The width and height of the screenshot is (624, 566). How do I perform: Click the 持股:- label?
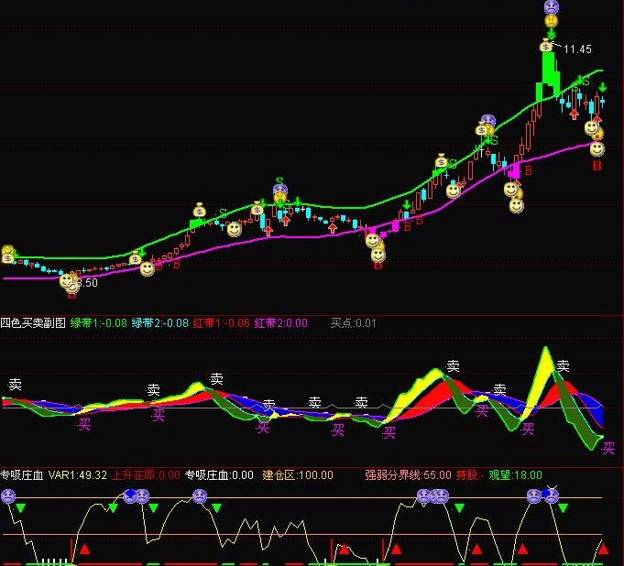pyautogui.click(x=470, y=475)
